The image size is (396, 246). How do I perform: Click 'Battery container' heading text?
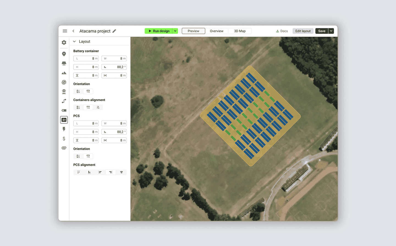click(86, 51)
